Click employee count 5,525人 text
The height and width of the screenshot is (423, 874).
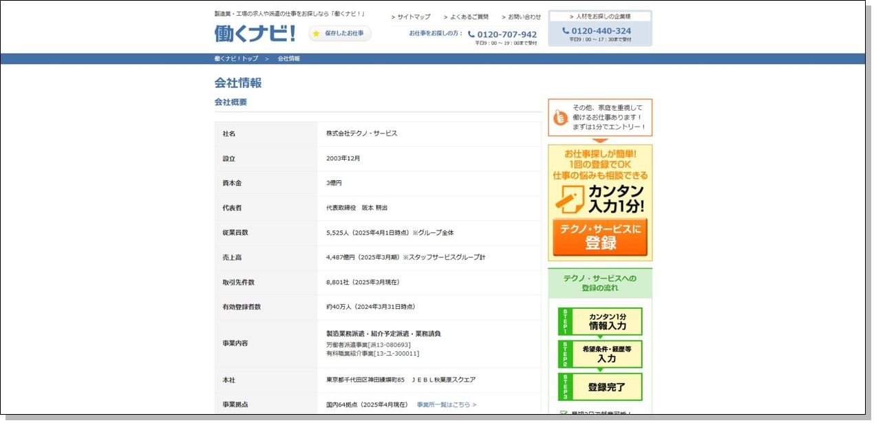[390, 232]
